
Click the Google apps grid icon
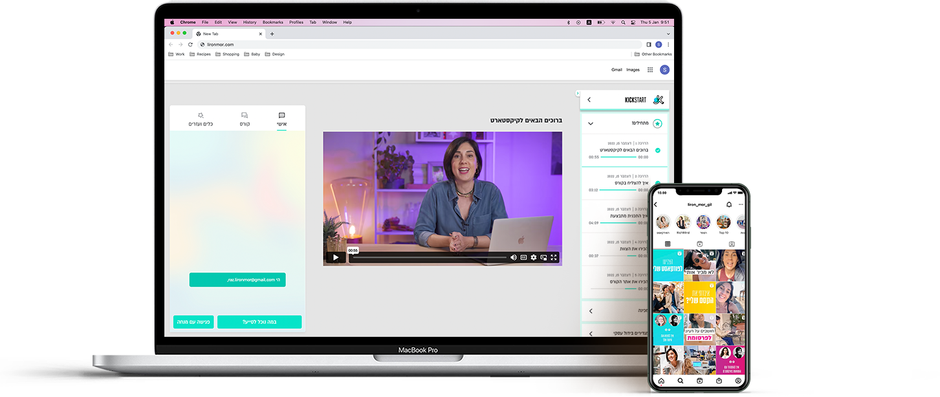tap(650, 70)
